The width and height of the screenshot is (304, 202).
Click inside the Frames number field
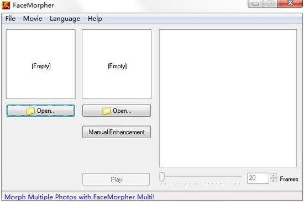click(258, 178)
